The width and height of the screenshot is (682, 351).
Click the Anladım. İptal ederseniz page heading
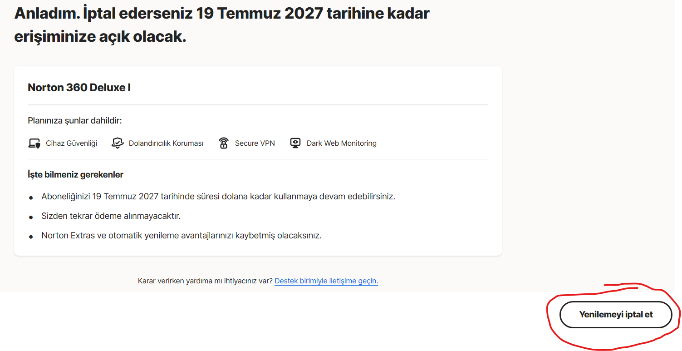click(222, 25)
